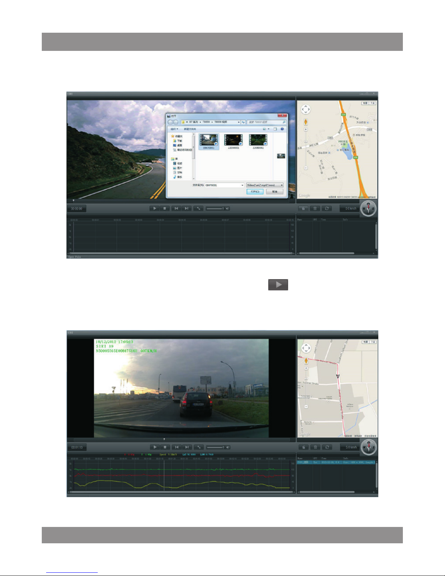
Task: Click the compass in the player behind the Open dialog
Action: (368, 209)
